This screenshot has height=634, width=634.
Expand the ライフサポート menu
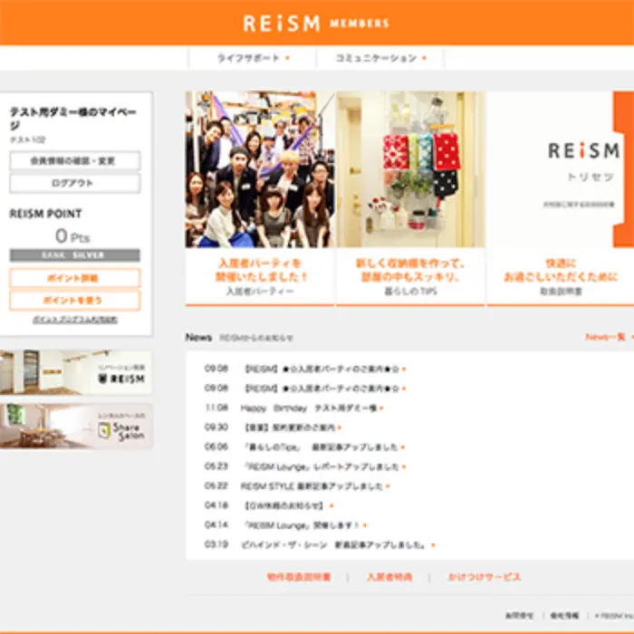coord(252,58)
